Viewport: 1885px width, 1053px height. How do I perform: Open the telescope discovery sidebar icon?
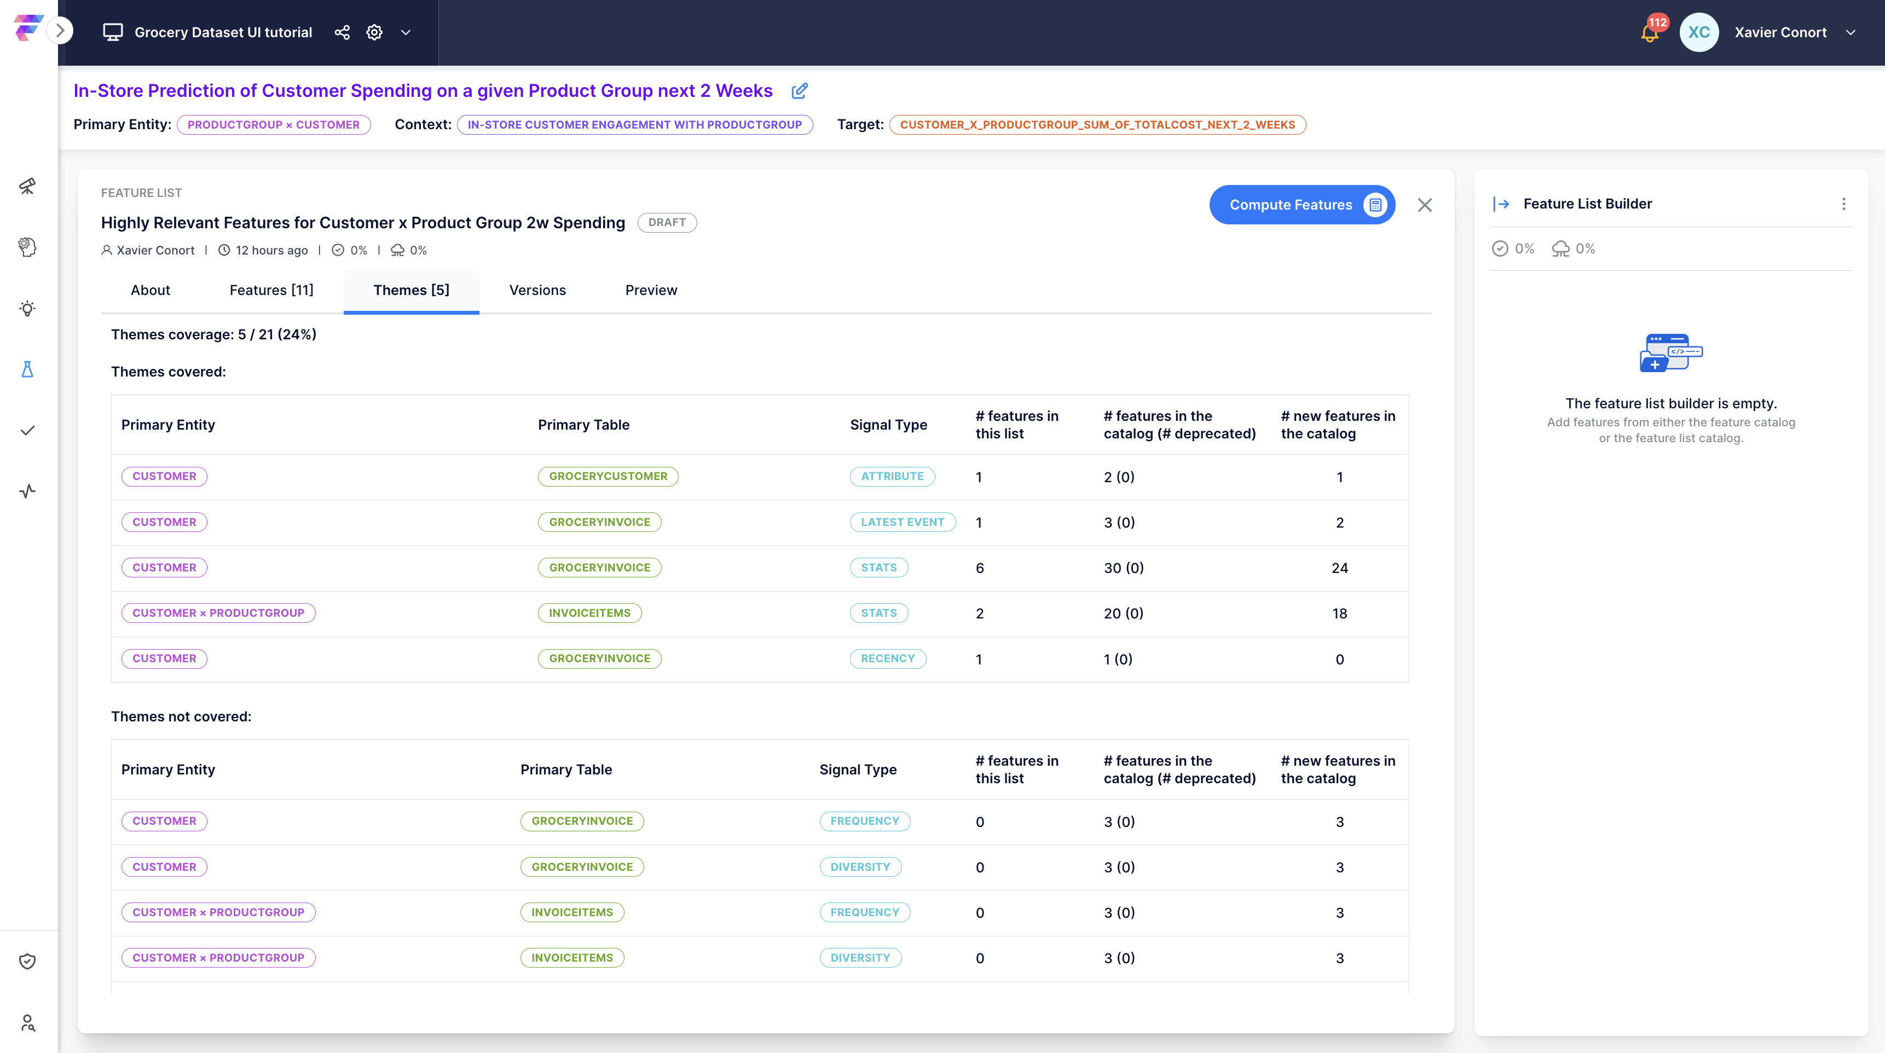[x=28, y=186]
